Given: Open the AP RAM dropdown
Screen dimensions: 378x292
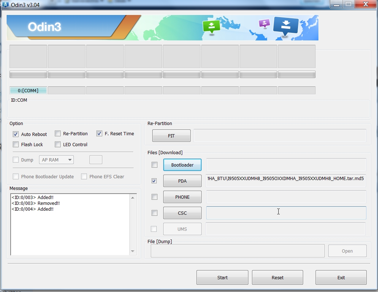Looking at the screenshot, I should point(56,160).
